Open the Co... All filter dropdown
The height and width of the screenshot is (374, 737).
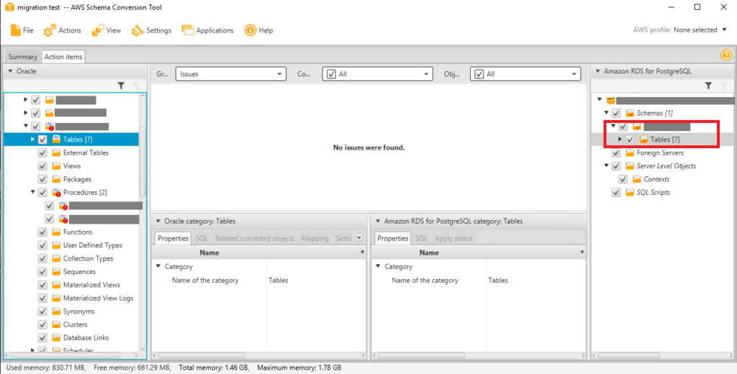click(377, 74)
